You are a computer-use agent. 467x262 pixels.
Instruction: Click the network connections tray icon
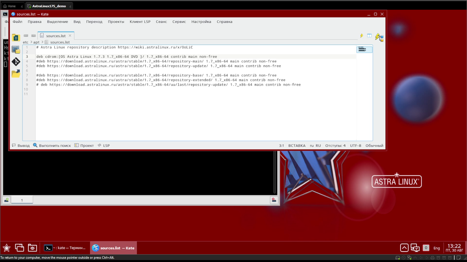click(x=415, y=248)
